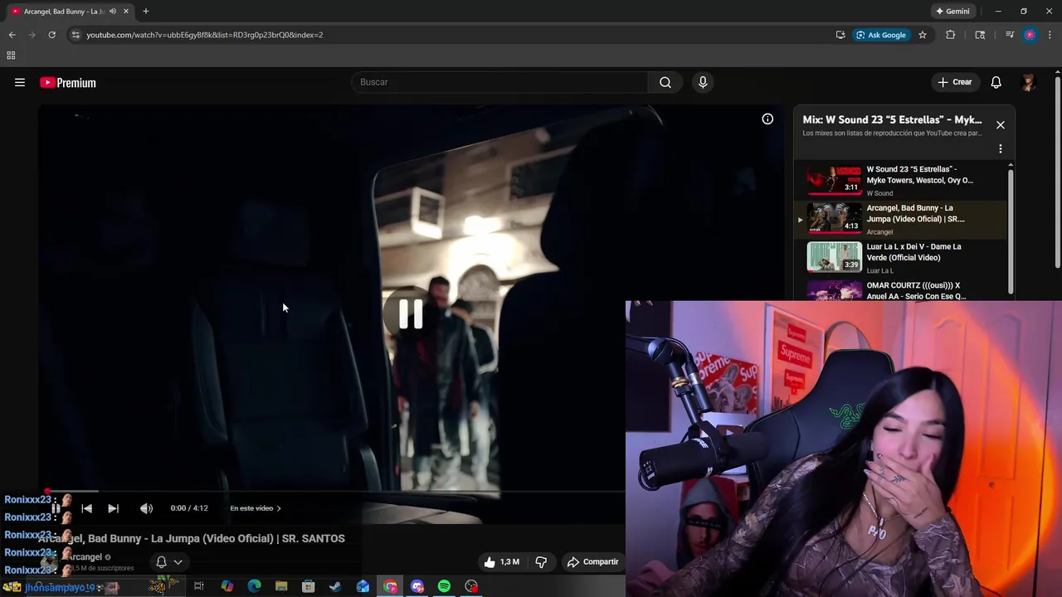Open the Mail app in taskbar
Image resolution: width=1062 pixels, height=597 pixels.
(x=363, y=586)
